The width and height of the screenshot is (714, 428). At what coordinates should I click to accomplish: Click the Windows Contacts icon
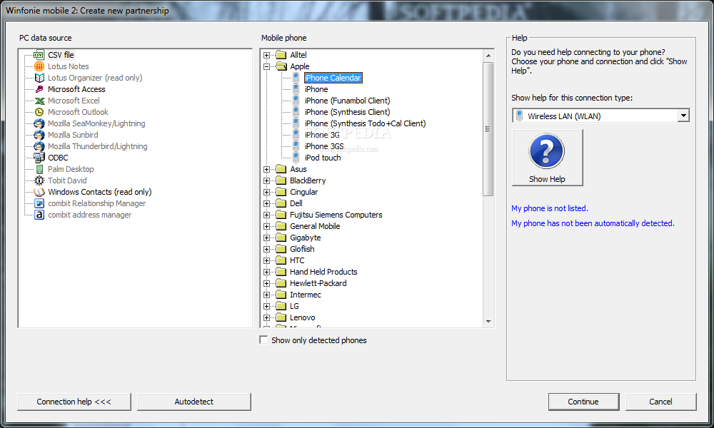[x=39, y=192]
